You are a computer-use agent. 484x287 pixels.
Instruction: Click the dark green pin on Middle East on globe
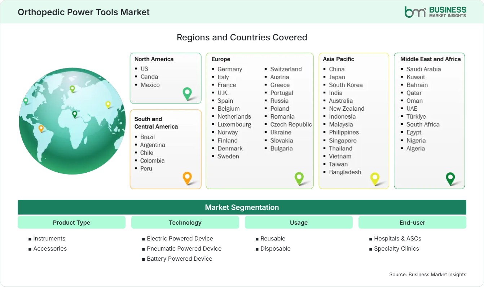pos(75,114)
